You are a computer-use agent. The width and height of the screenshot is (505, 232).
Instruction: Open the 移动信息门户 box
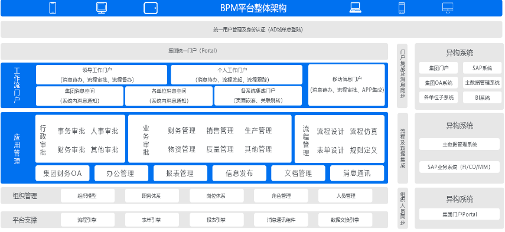tap(347, 85)
